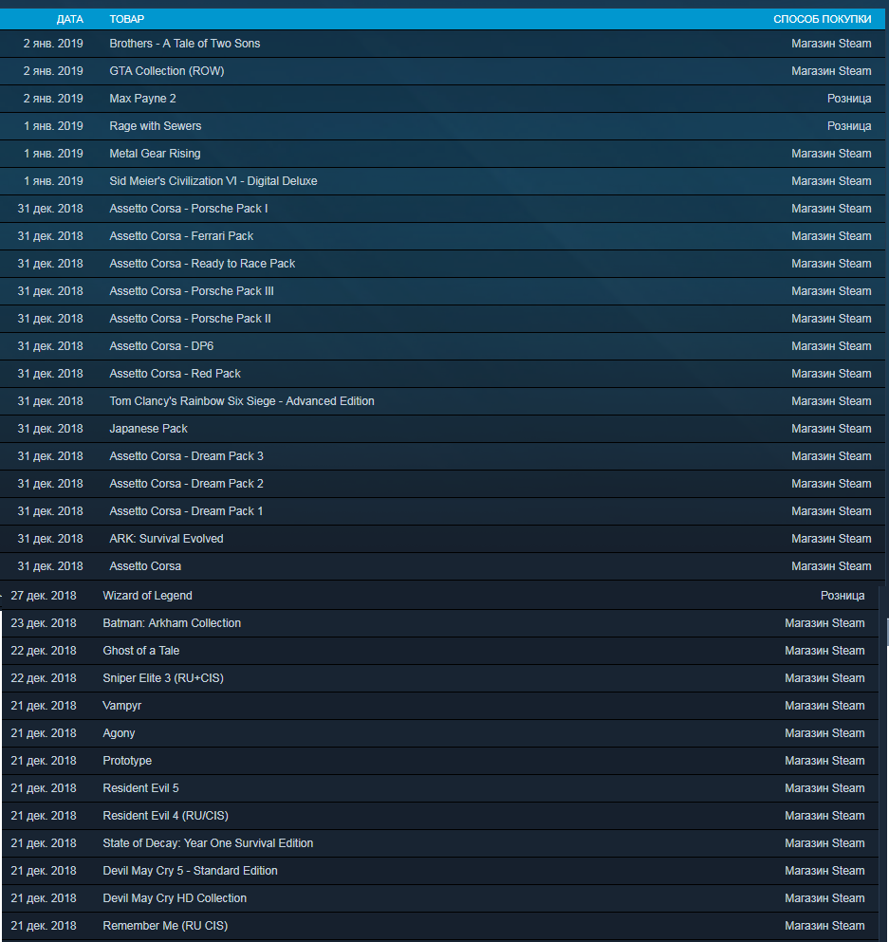The height and width of the screenshot is (942, 889).
Task: Click the Agony item
Action: coord(119,733)
